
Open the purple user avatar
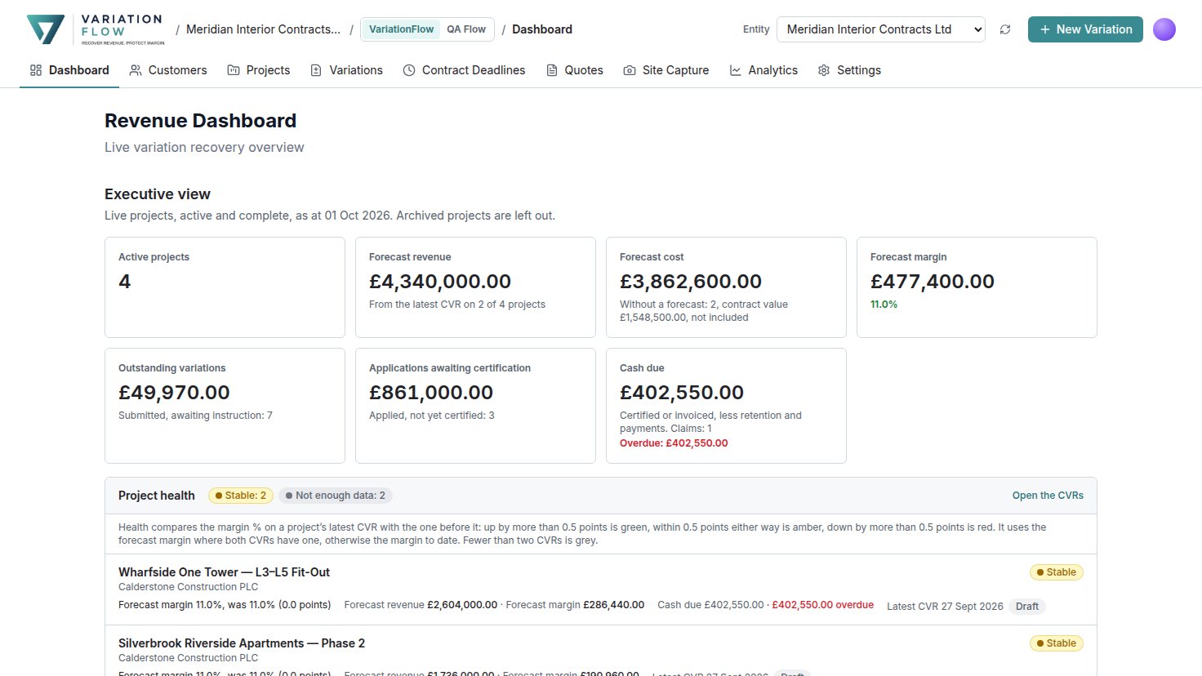point(1164,29)
